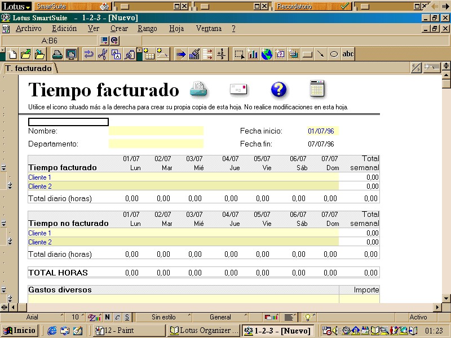Open the Archivo menu
451x338 pixels.
pyautogui.click(x=29, y=29)
